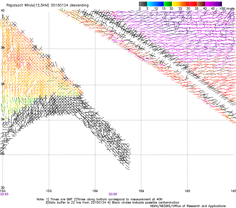
Task: Click the green 15-20 knots legend swatch
Action: 168,4
